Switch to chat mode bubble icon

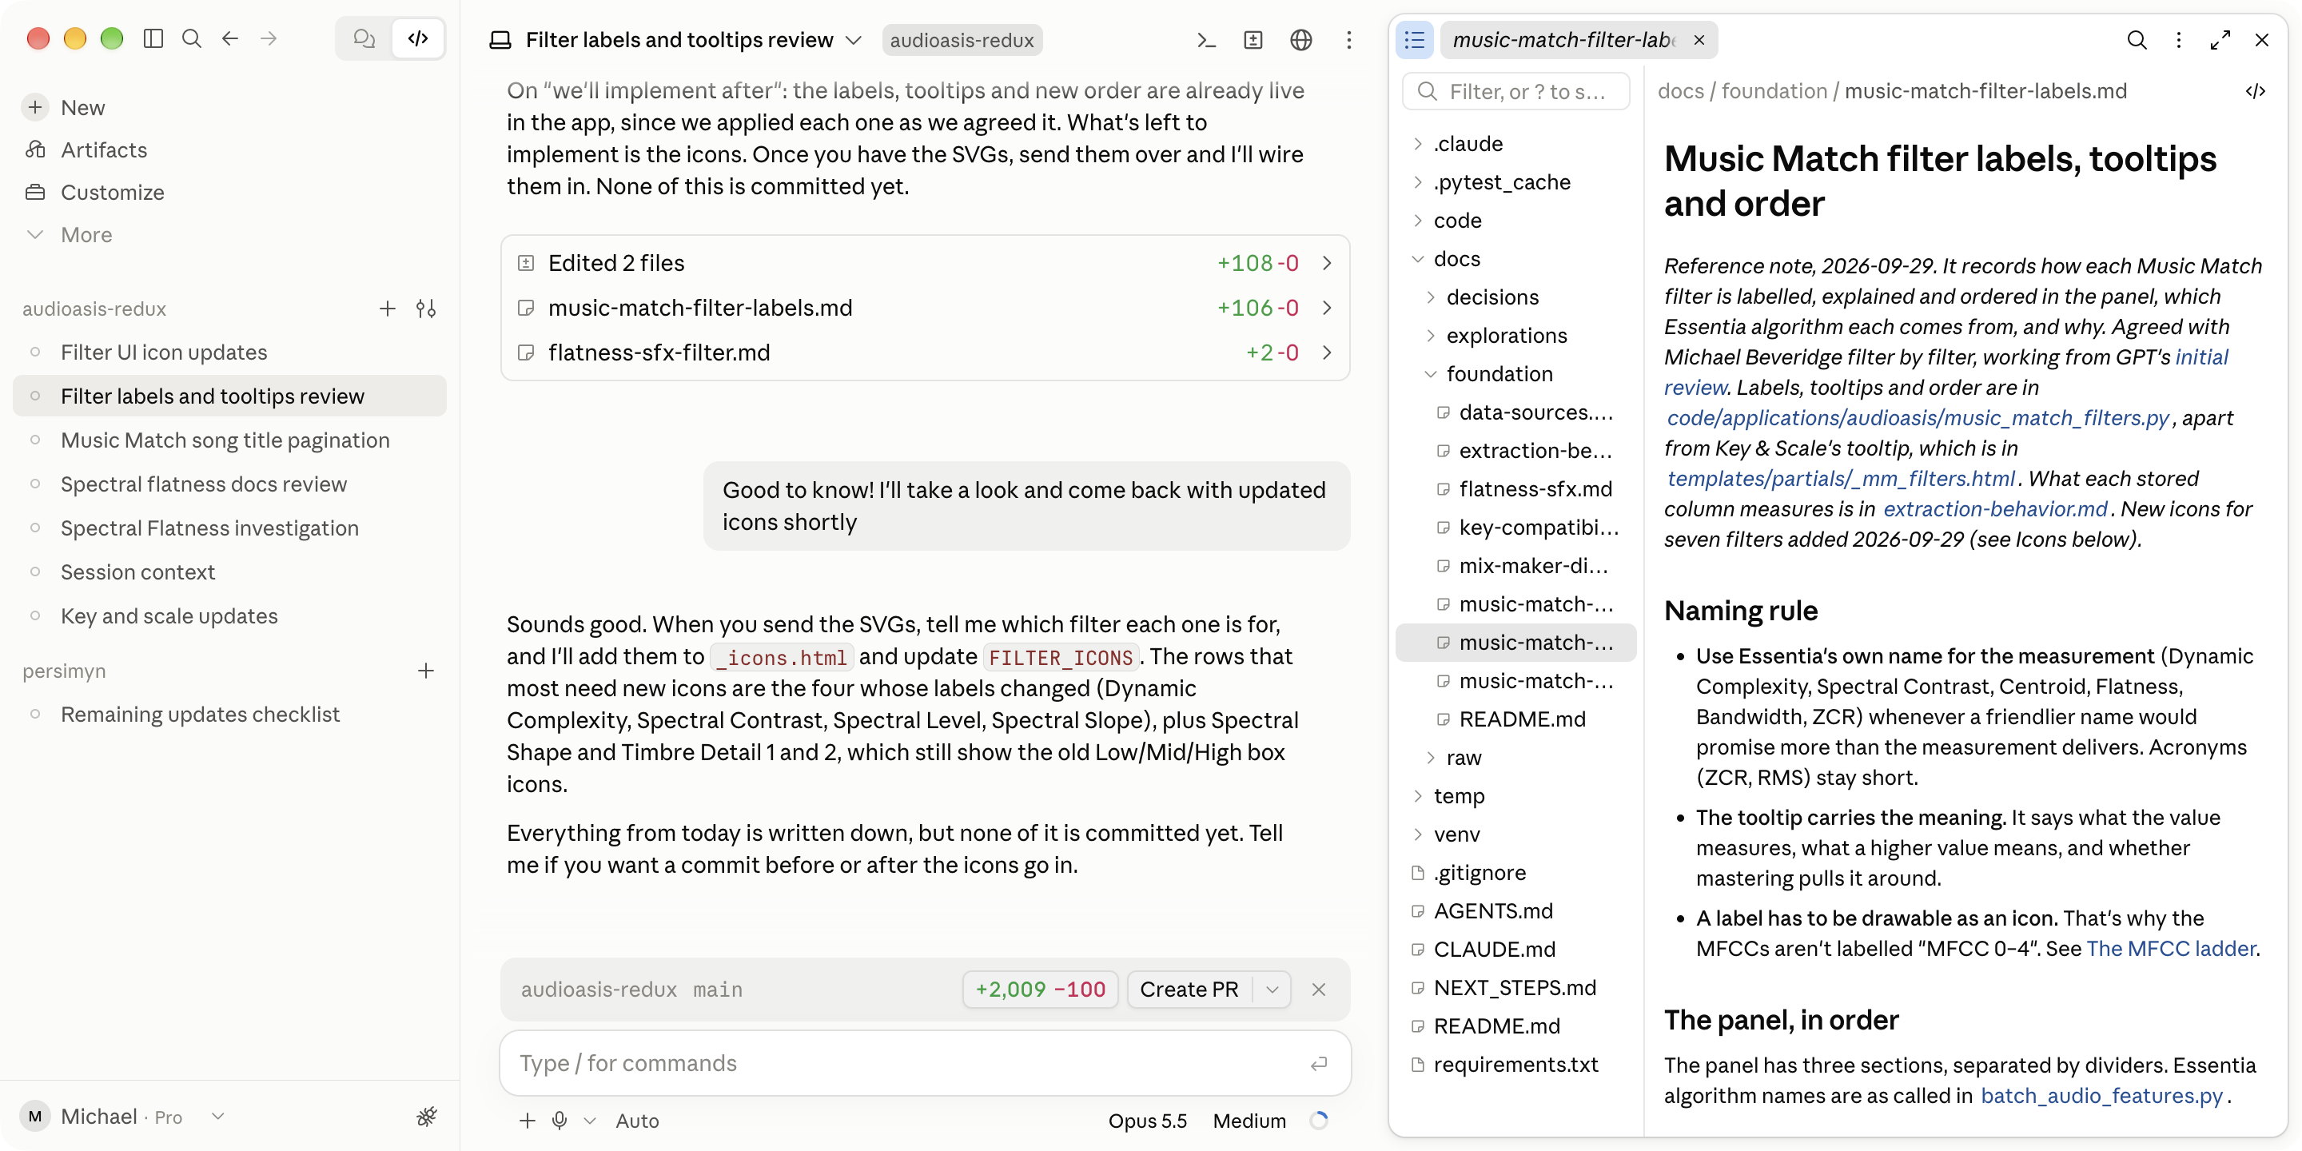tap(364, 38)
